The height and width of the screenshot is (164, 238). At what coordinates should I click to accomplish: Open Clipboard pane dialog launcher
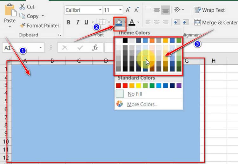[x=60, y=35]
